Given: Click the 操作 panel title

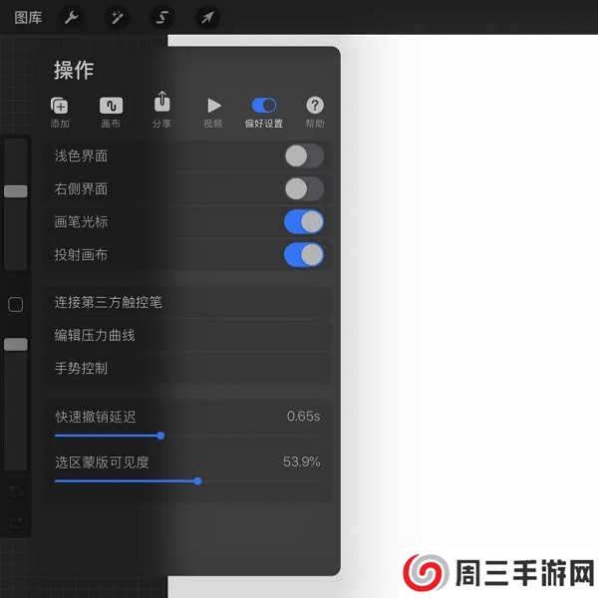Looking at the screenshot, I should click(74, 70).
